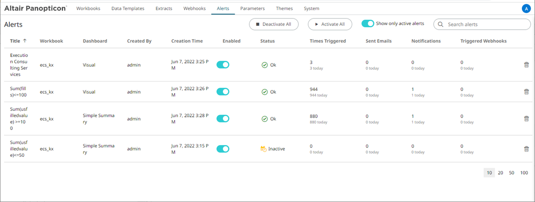Image resolution: width=535 pixels, height=202 pixels.
Task: Open the user avatar menu
Action: coord(526,9)
